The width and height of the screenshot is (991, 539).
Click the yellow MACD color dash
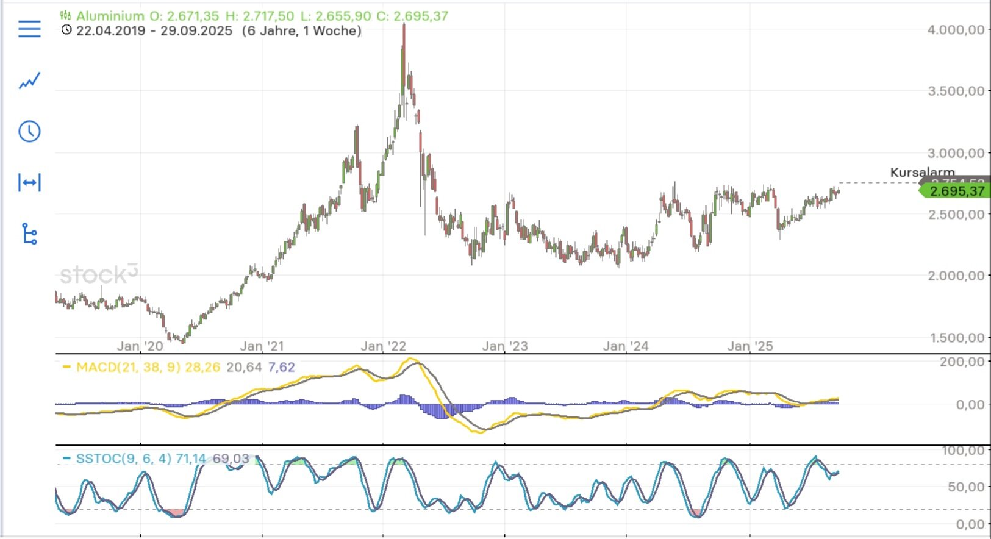(x=67, y=367)
